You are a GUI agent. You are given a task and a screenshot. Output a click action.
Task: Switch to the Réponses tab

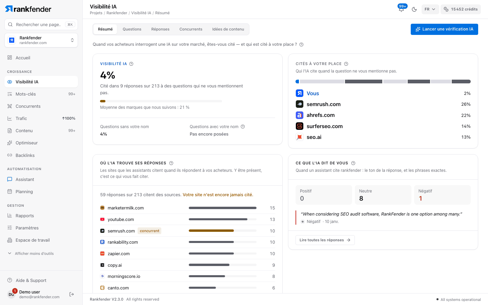click(x=160, y=29)
